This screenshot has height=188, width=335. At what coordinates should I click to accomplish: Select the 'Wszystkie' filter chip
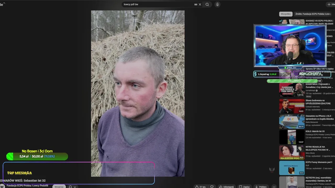coord(286,14)
